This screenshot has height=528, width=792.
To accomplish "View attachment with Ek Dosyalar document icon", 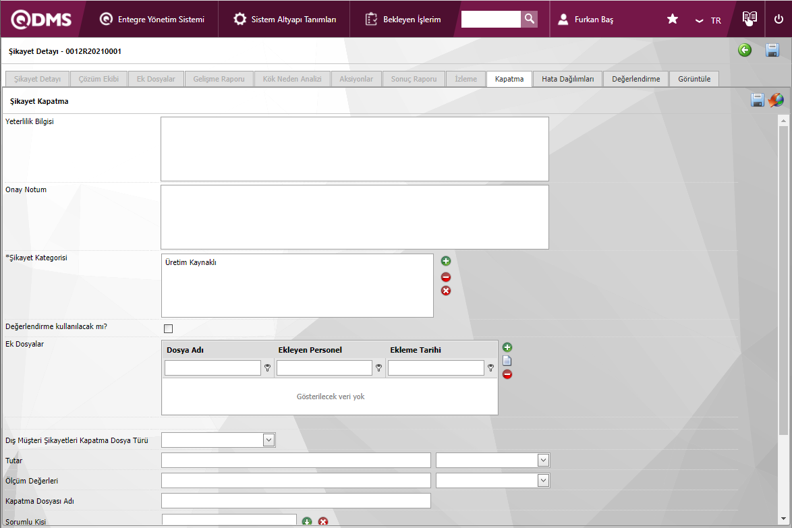I will [x=507, y=360].
